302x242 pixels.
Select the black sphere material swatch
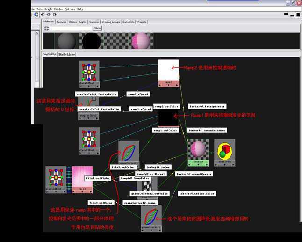[91, 41]
